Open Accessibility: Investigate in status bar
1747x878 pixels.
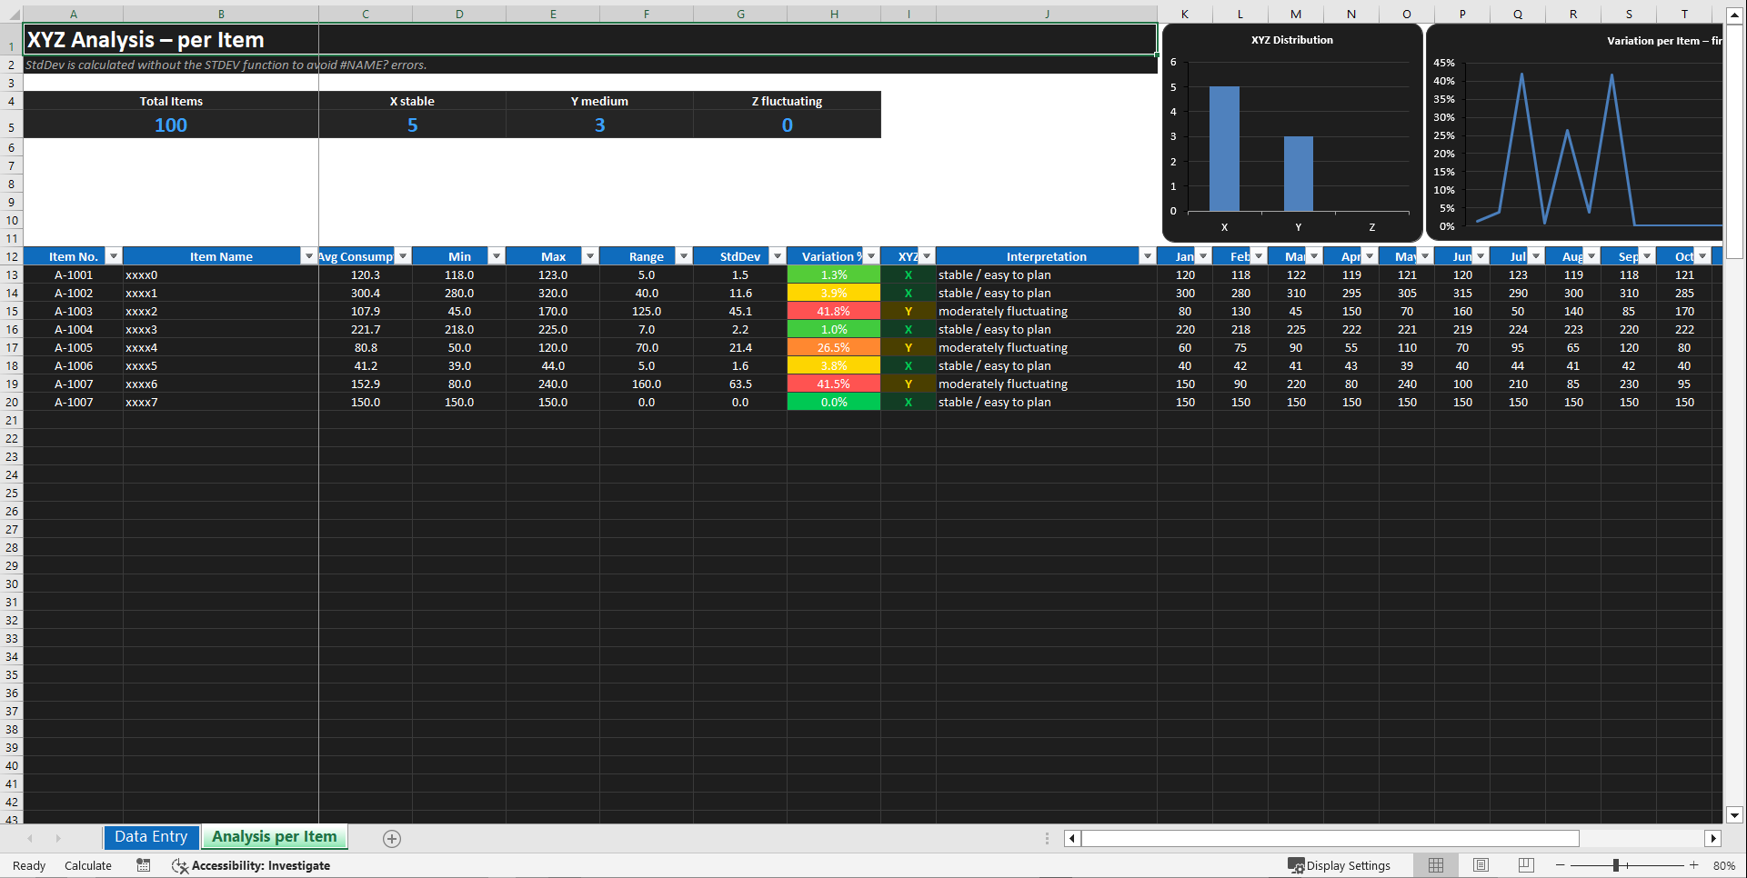coord(251,865)
